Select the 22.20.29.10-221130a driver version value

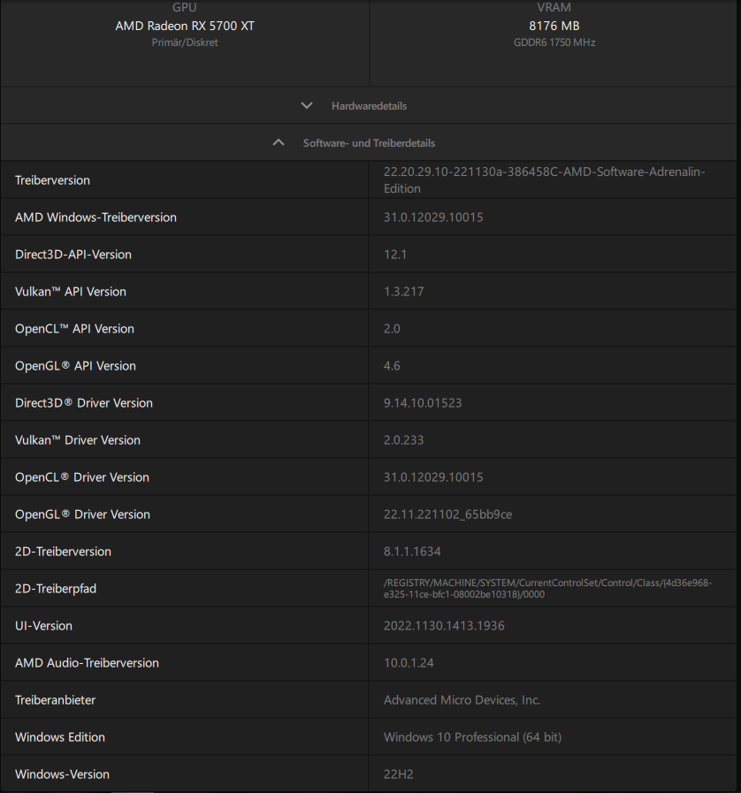tap(544, 180)
